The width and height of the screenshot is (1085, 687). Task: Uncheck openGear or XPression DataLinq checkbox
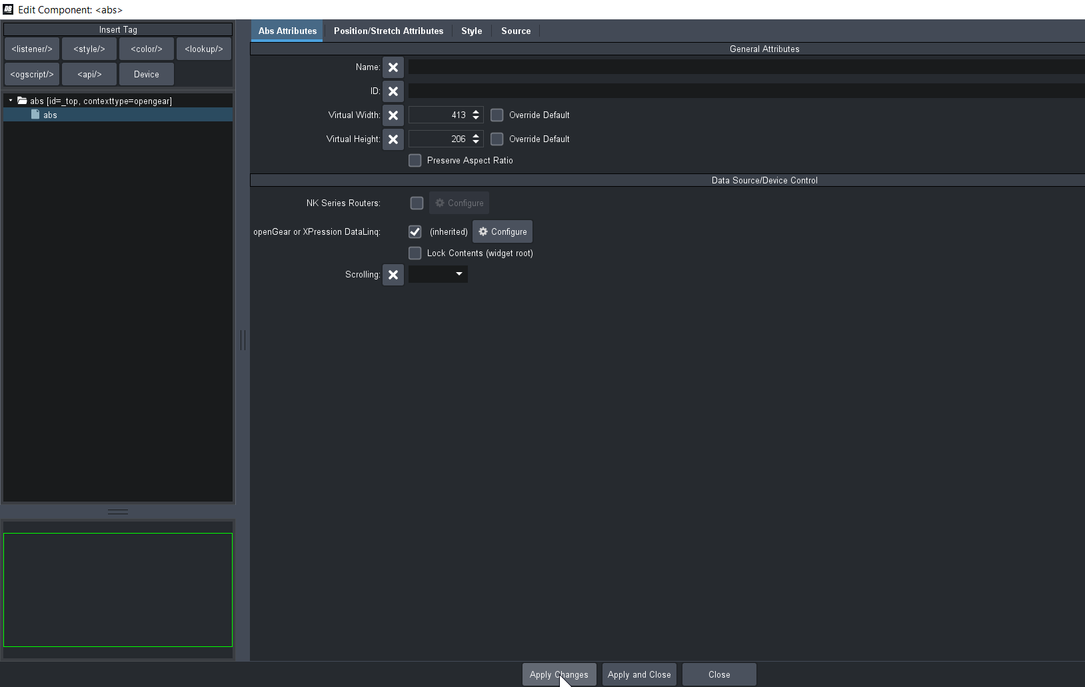pyautogui.click(x=415, y=232)
